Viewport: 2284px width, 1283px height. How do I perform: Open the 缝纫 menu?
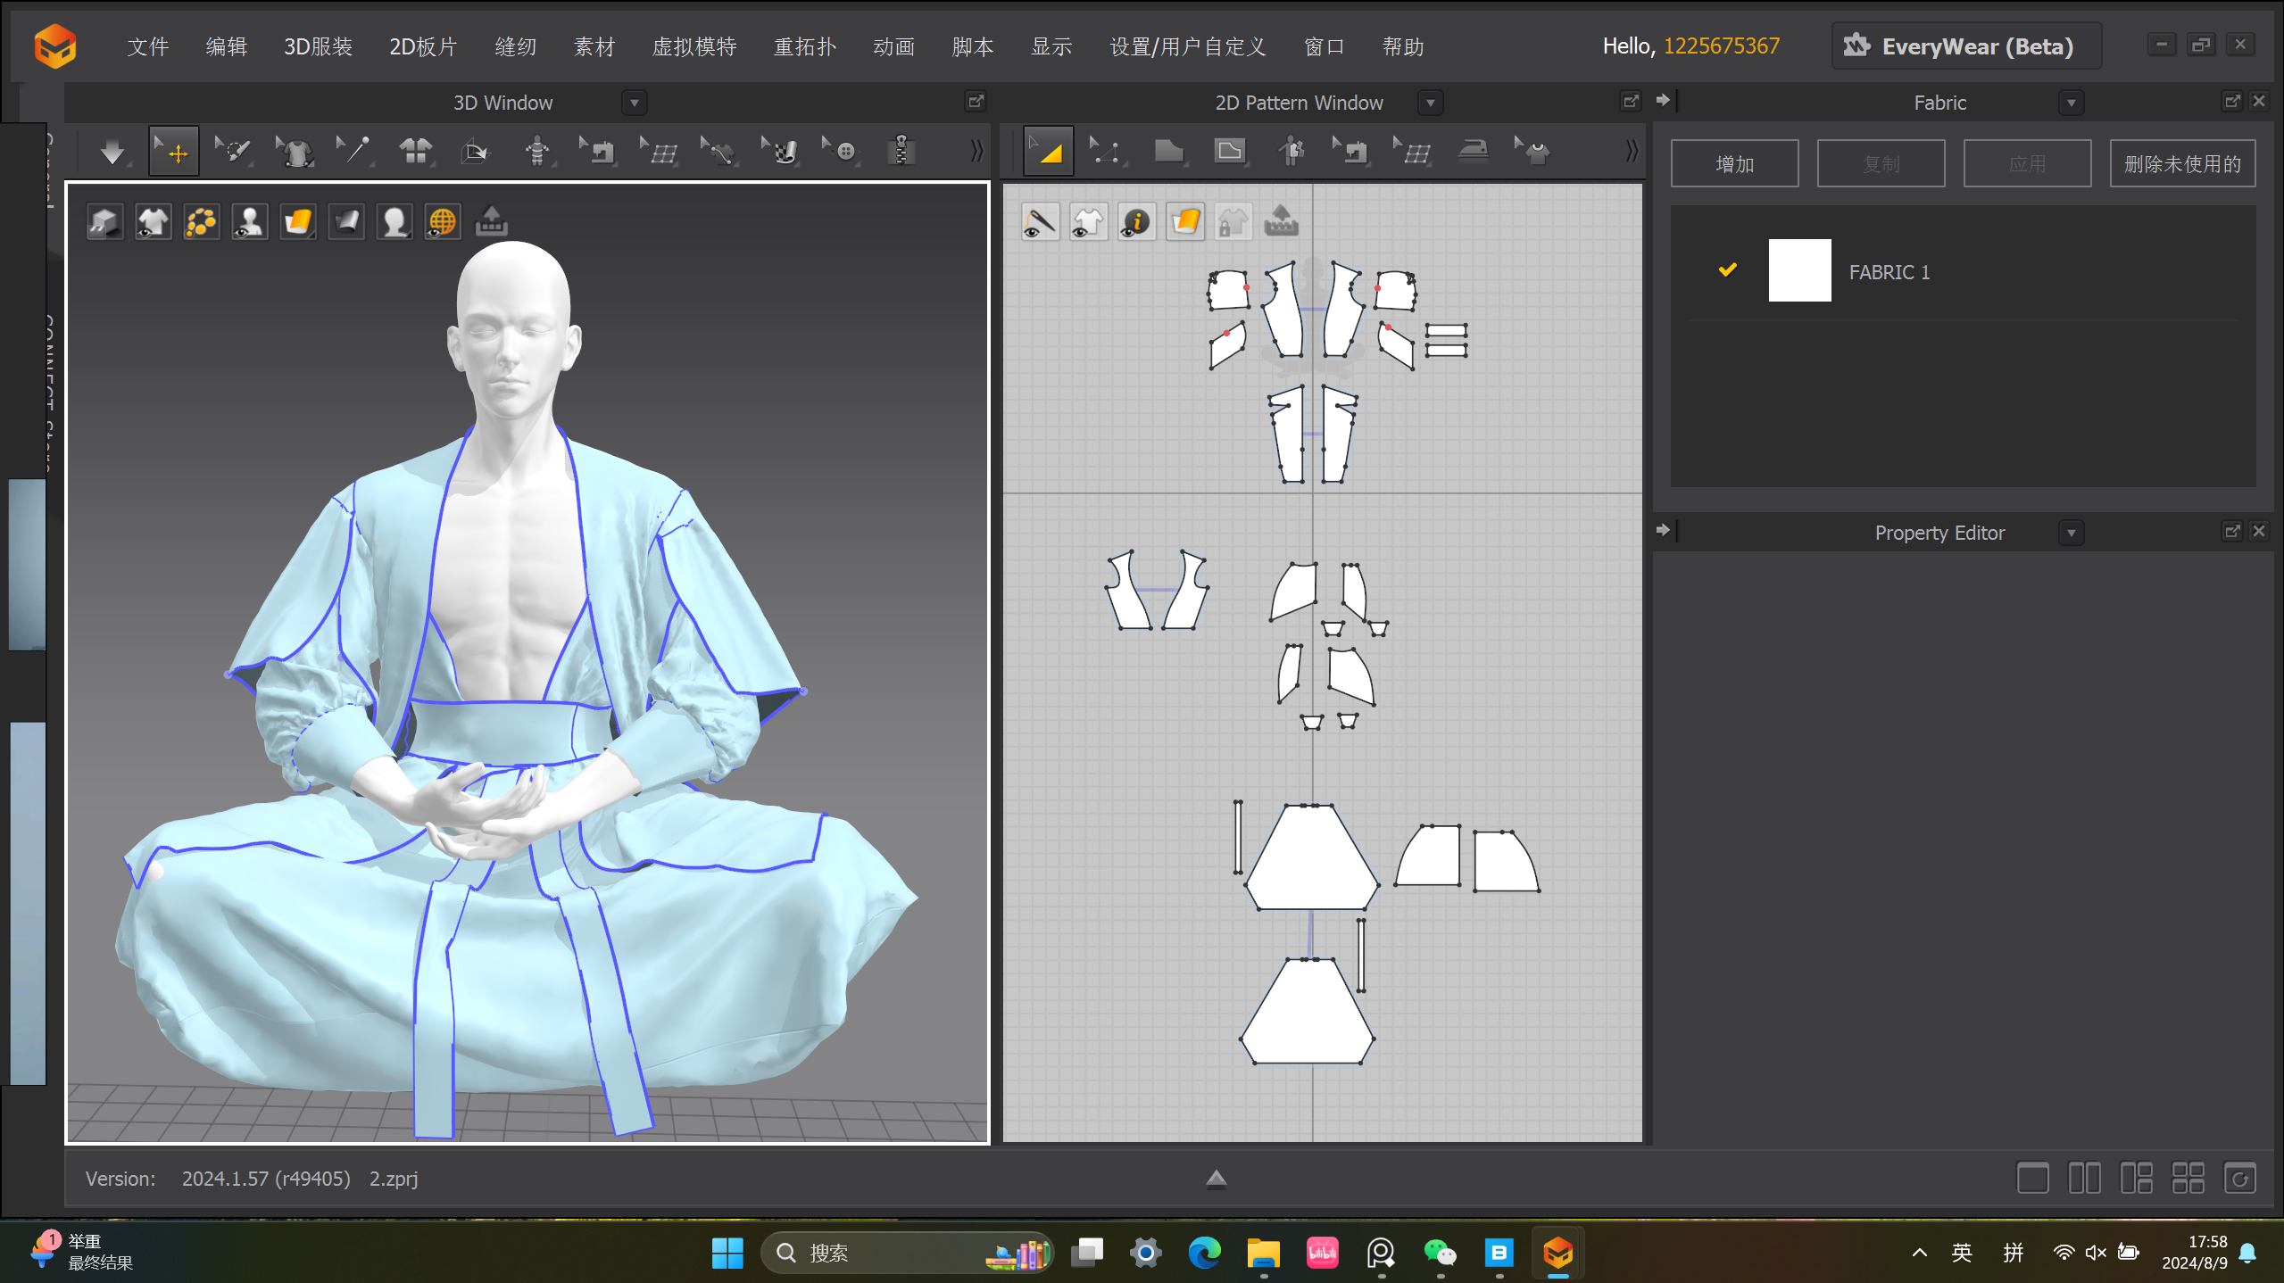click(x=516, y=46)
